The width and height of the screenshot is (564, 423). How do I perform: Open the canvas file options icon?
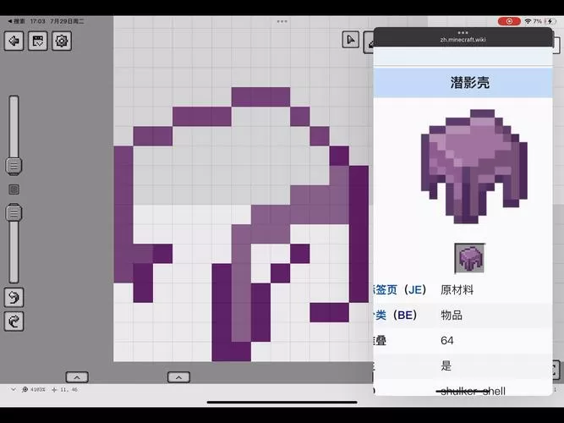[x=38, y=41]
